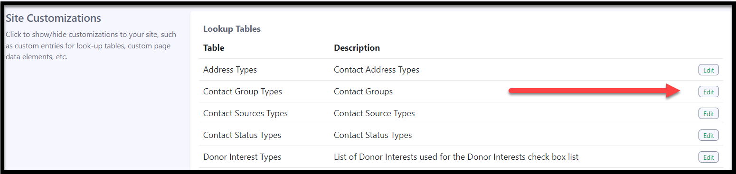Edit the Donor Interest Types lookup table
Screen dimensions: 736x174
[708, 157]
